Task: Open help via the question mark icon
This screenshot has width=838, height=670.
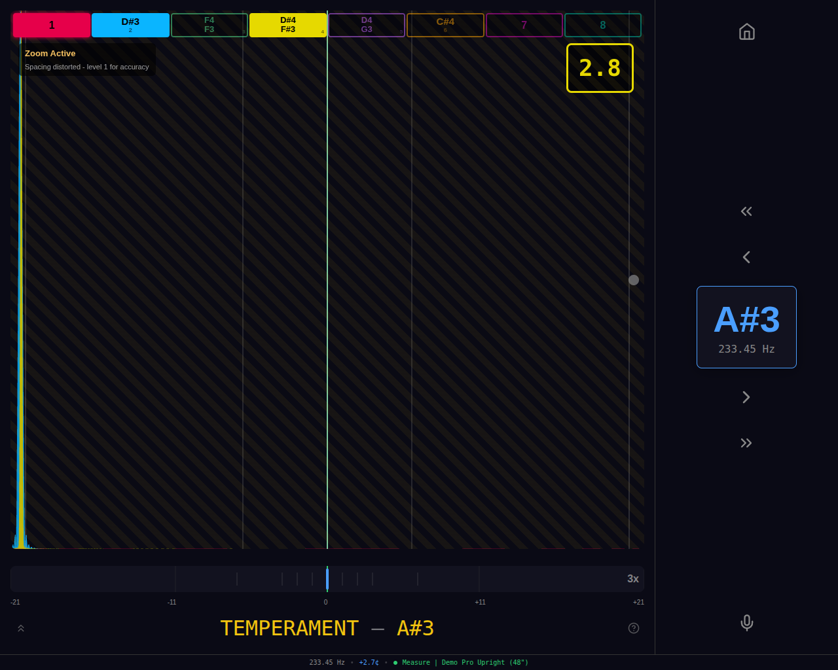Action: click(633, 628)
